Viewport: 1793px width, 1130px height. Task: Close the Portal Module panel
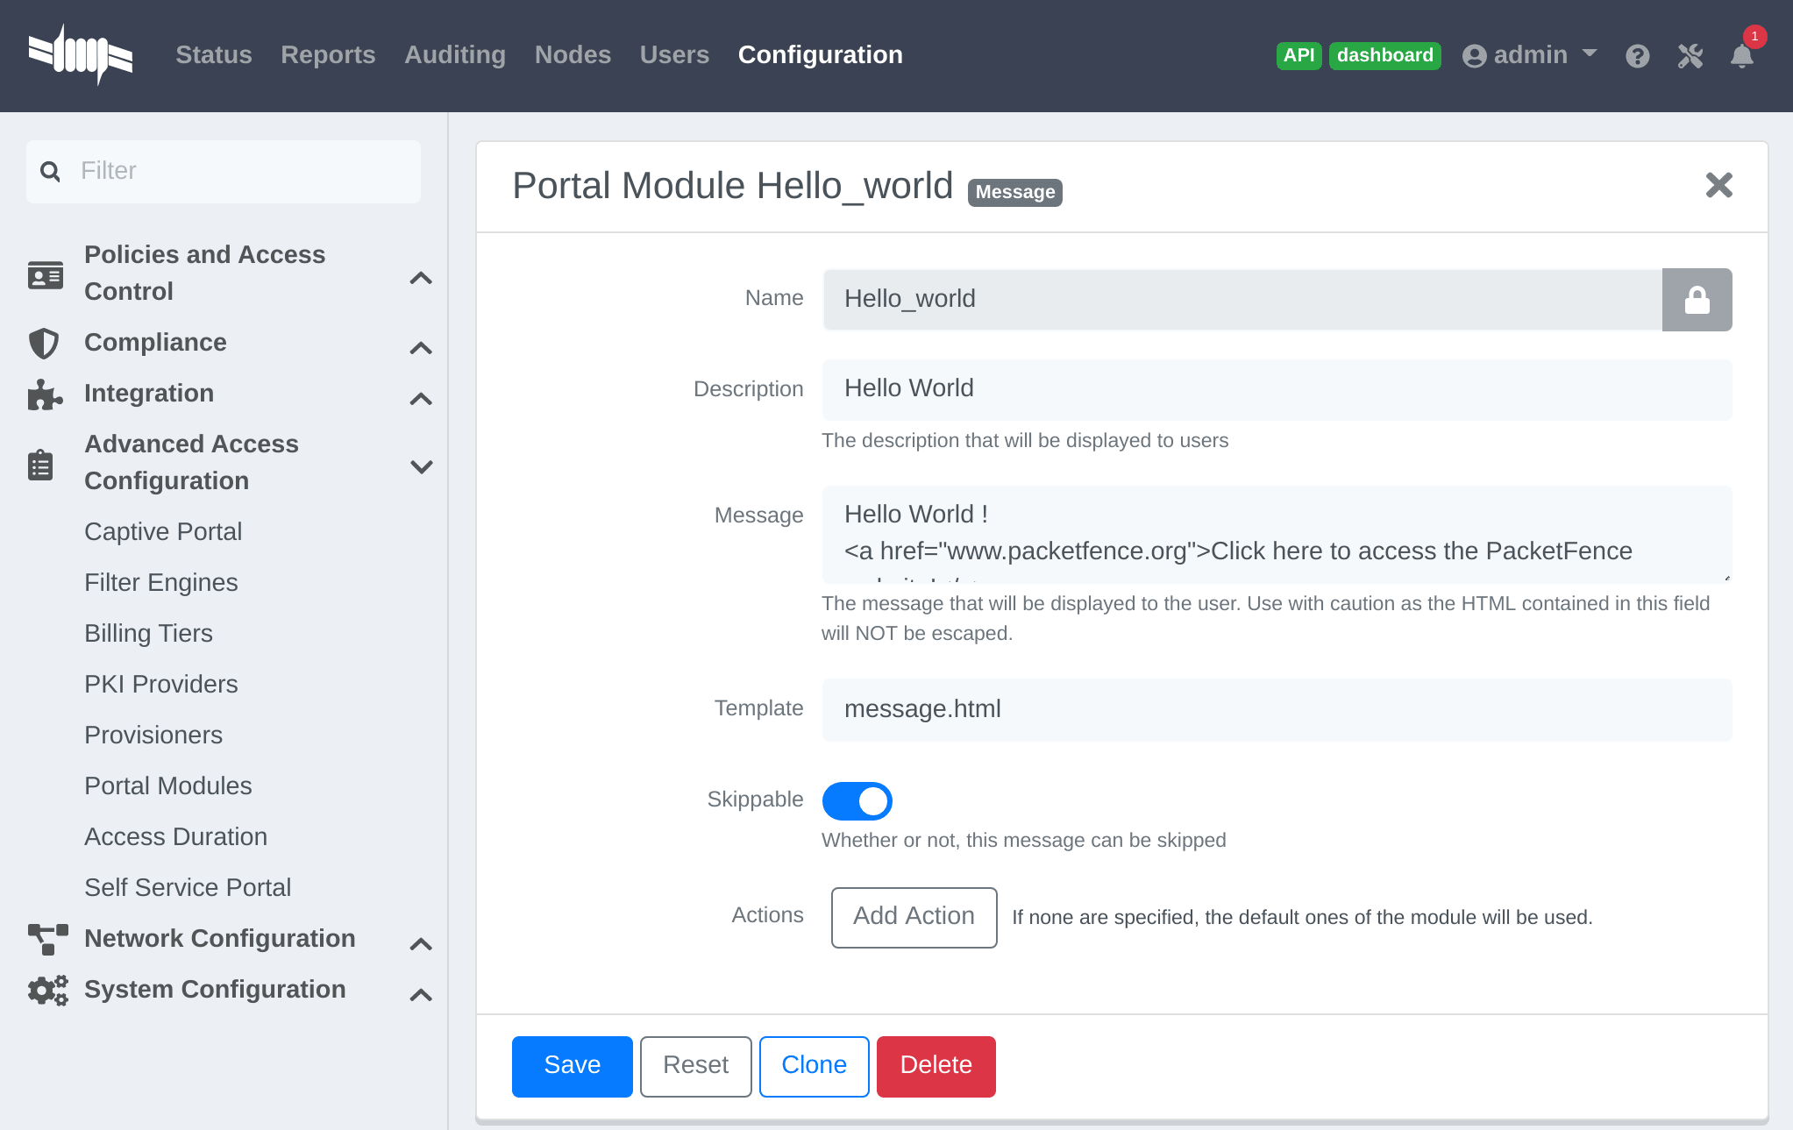1718,185
